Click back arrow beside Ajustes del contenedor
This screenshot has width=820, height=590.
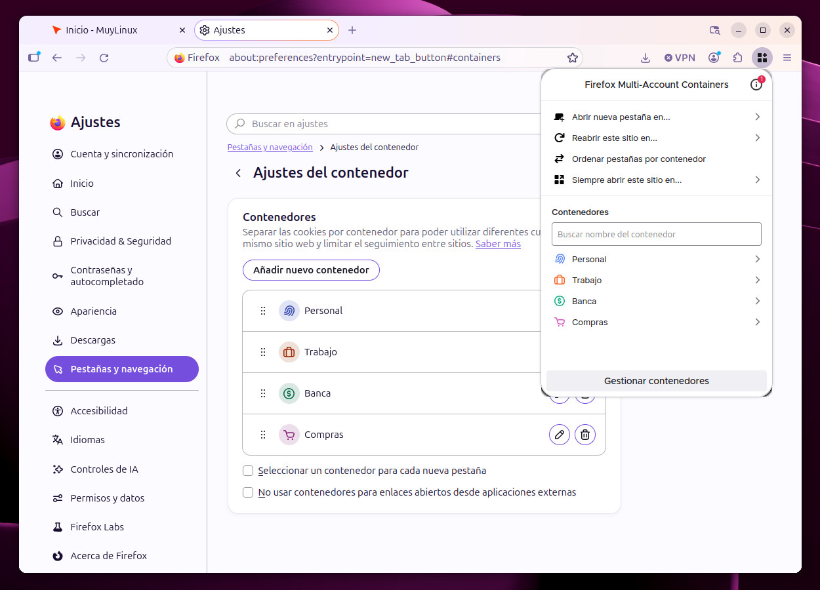pyautogui.click(x=238, y=173)
